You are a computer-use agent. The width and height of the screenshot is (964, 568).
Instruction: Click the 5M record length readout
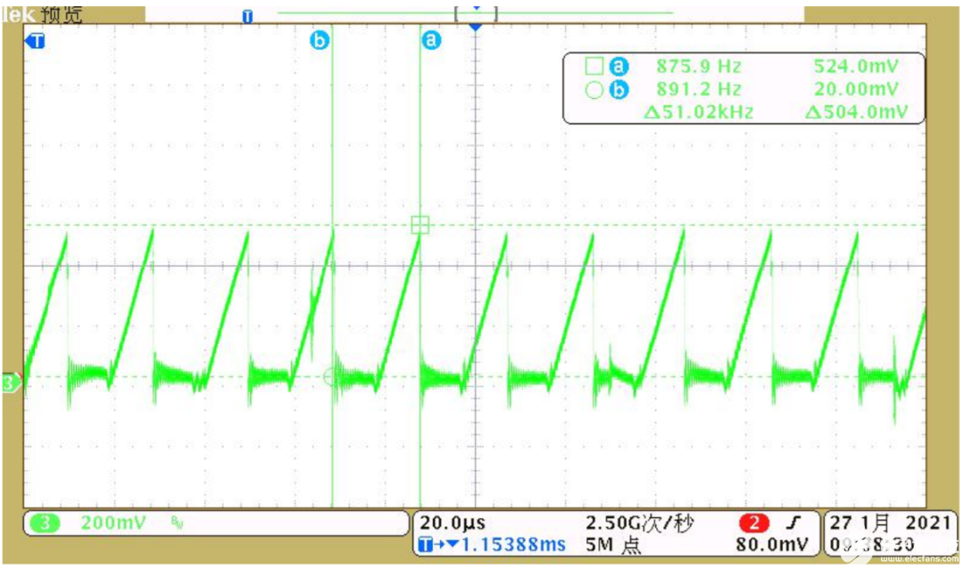click(x=613, y=545)
